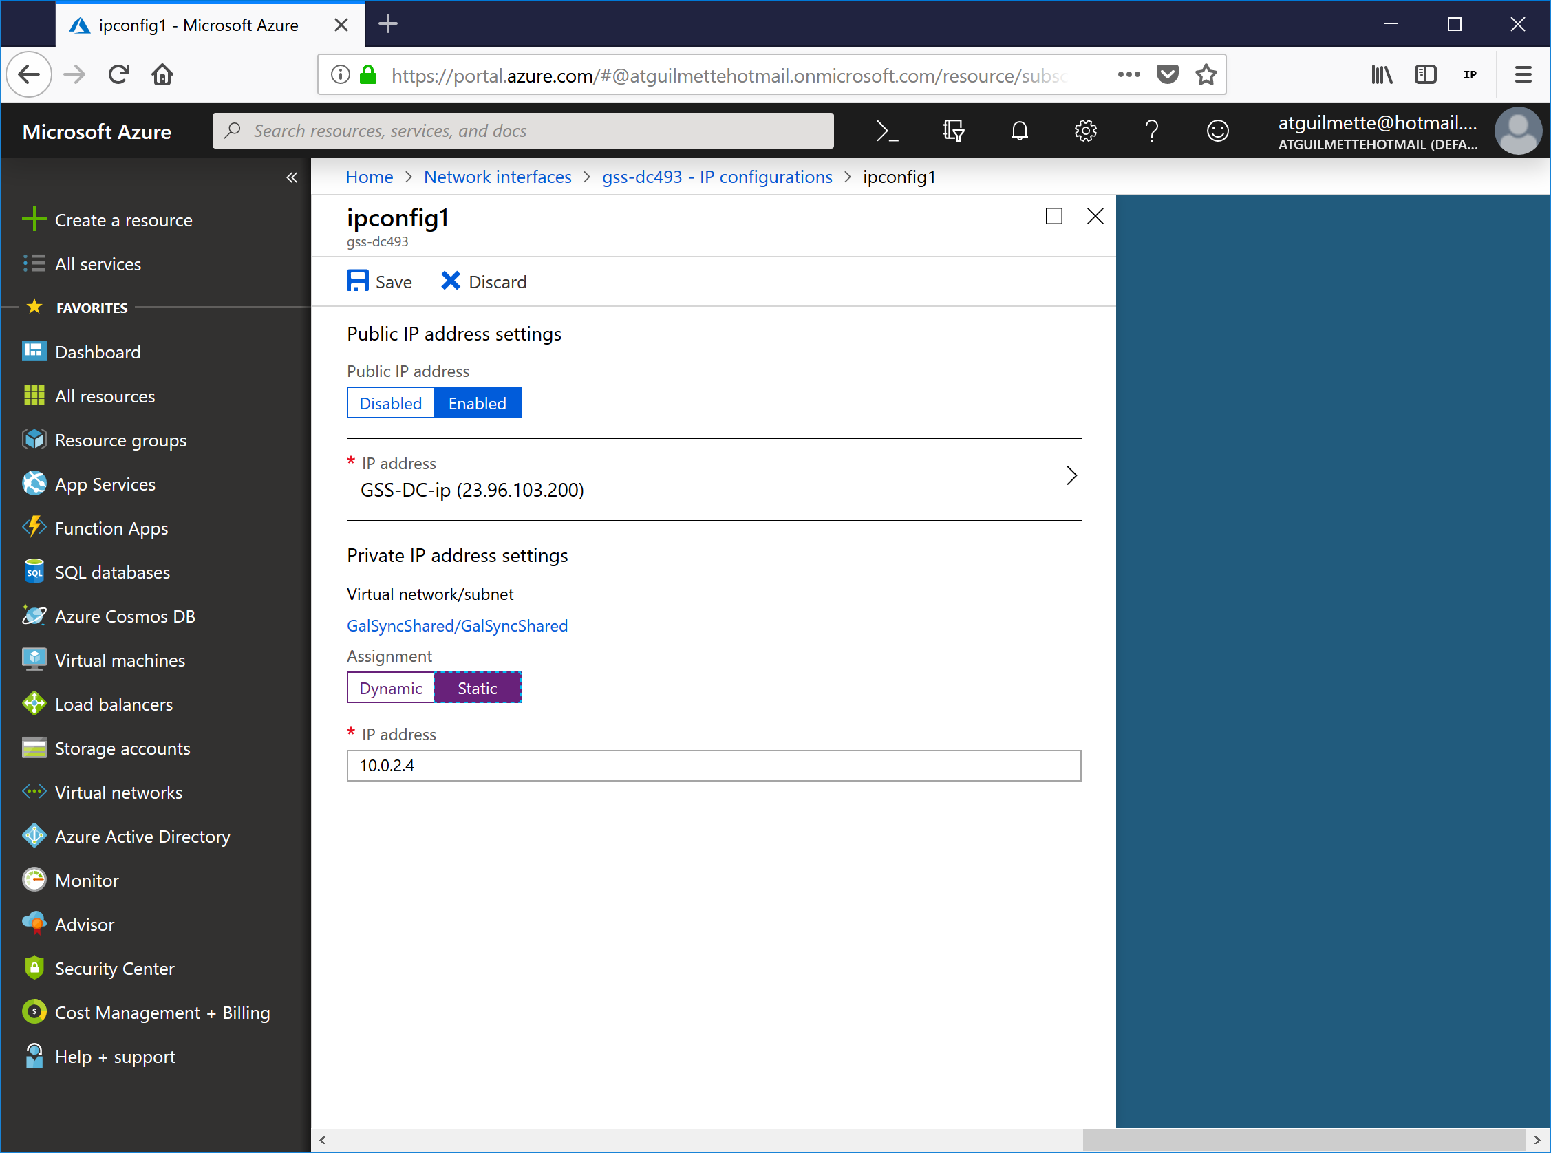Go to Network interfaces breadcrumb
This screenshot has width=1551, height=1153.
coord(497,177)
